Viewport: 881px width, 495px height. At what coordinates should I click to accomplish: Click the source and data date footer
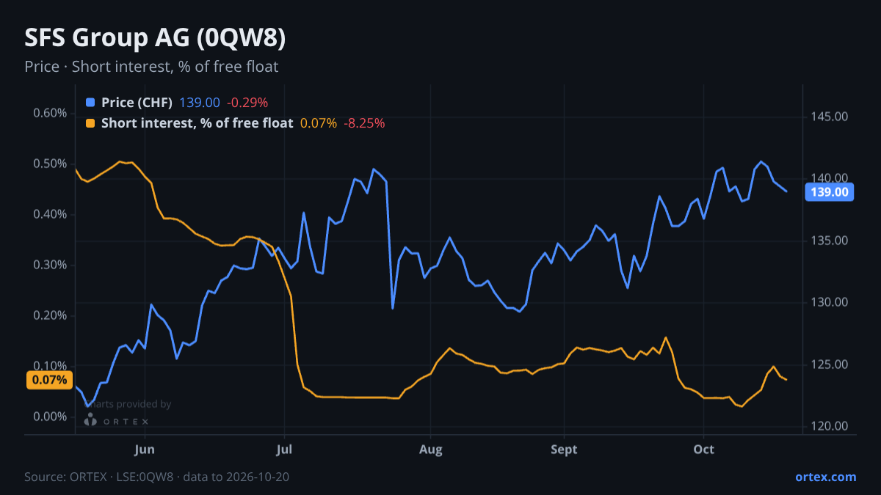157,477
